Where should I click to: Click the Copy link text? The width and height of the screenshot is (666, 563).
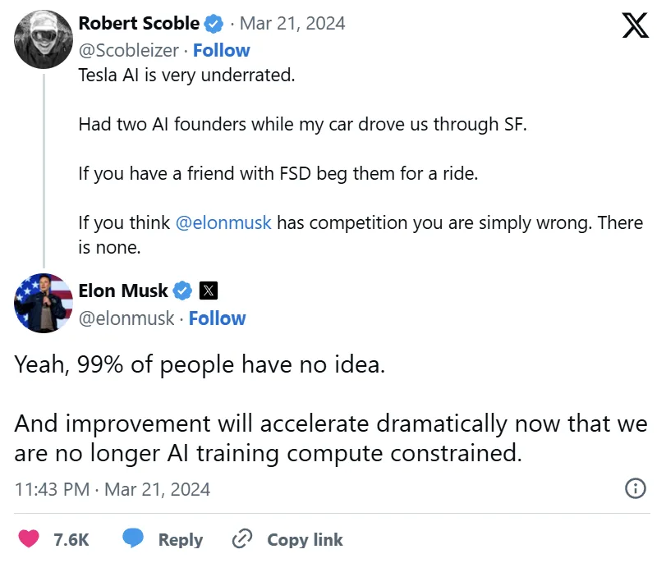point(305,540)
